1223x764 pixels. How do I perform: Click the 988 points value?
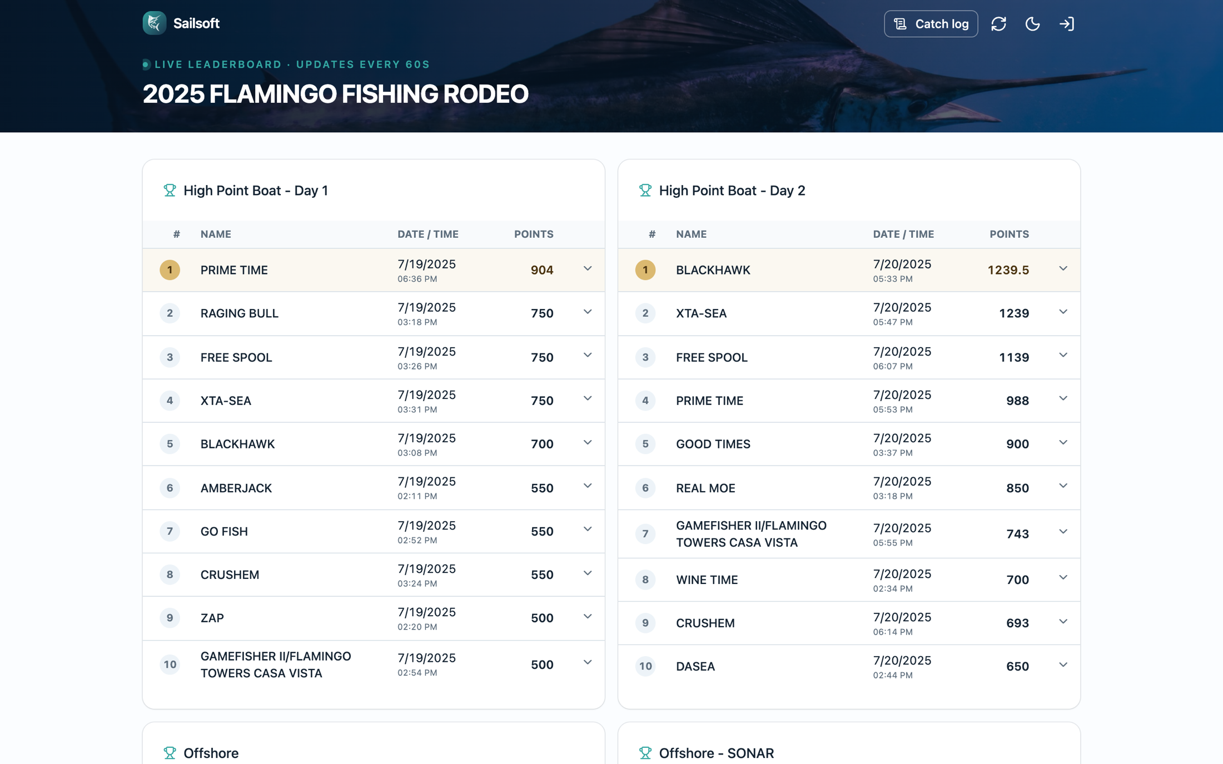tap(1017, 401)
